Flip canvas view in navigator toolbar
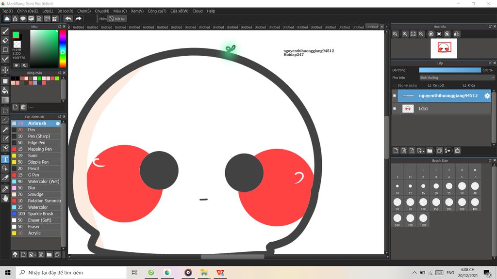 click(456, 34)
